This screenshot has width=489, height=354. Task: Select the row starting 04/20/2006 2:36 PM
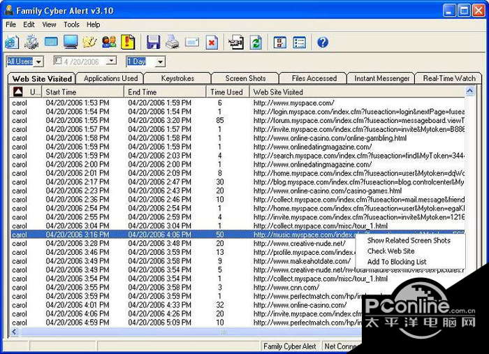coord(238,199)
